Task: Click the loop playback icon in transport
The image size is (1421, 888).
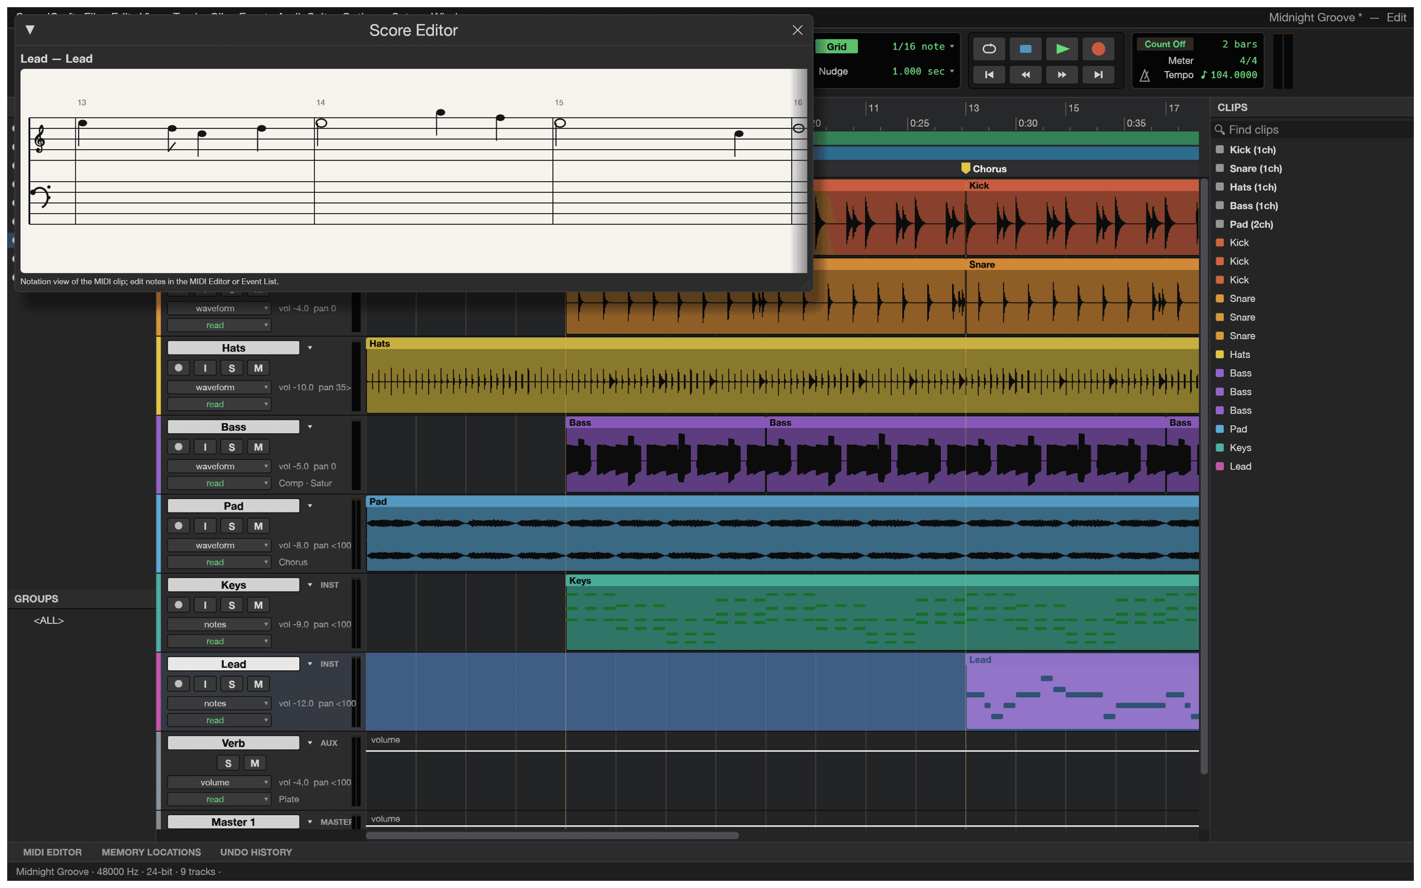Action: [x=989, y=49]
